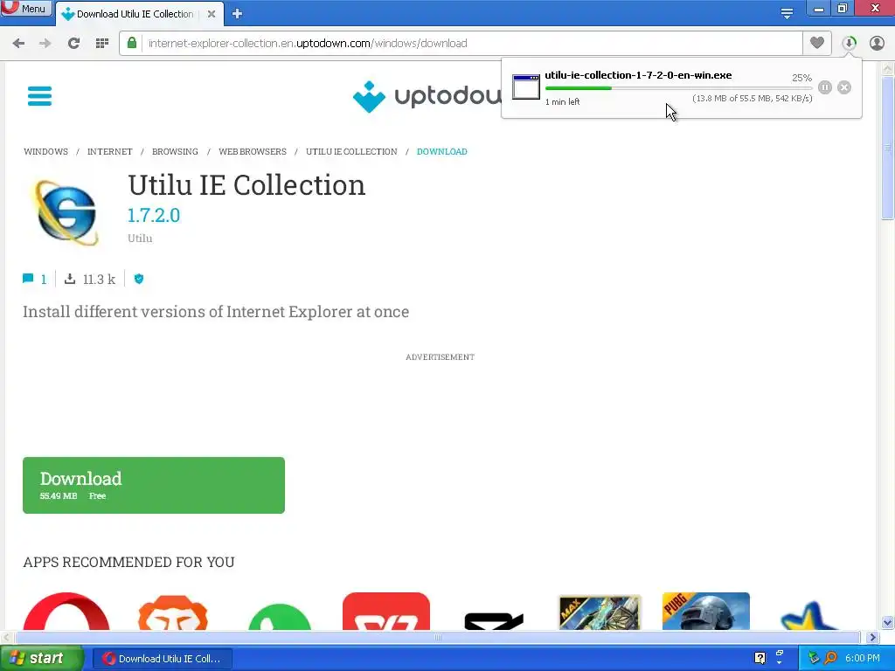Viewport: 895px width, 671px height.
Task: Click the Utilu IE Collection title
Action: click(246, 185)
